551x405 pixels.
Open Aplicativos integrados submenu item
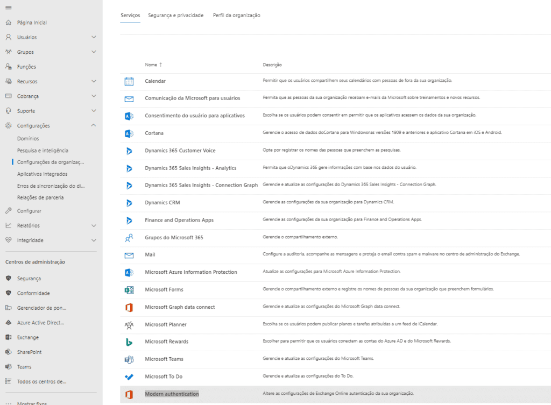42,174
